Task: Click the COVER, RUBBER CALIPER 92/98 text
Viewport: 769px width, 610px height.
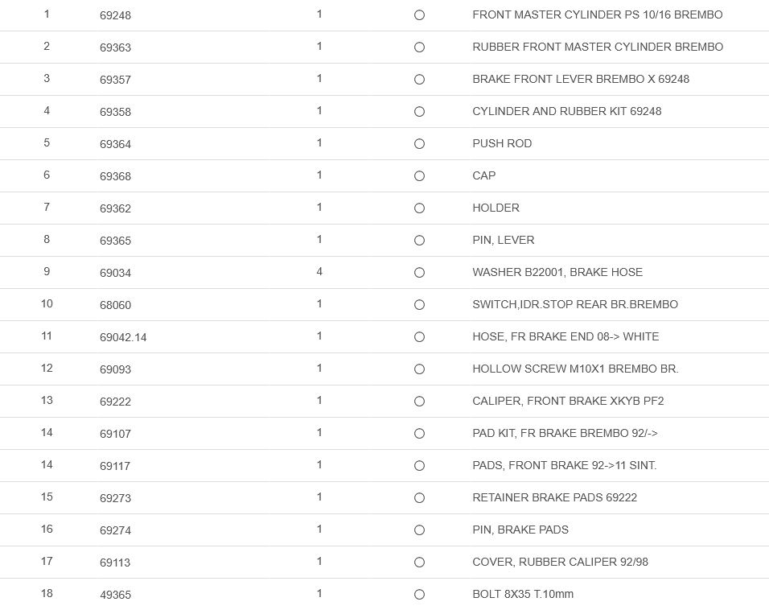Action: (x=560, y=562)
